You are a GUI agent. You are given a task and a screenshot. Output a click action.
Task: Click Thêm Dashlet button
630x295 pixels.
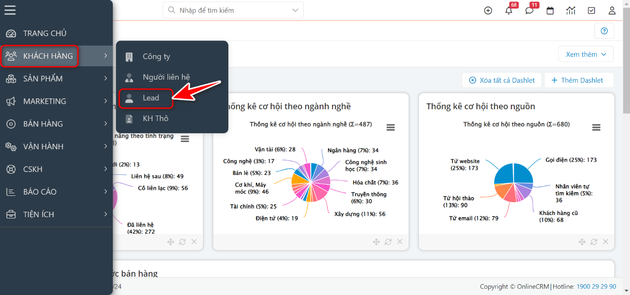click(x=579, y=80)
